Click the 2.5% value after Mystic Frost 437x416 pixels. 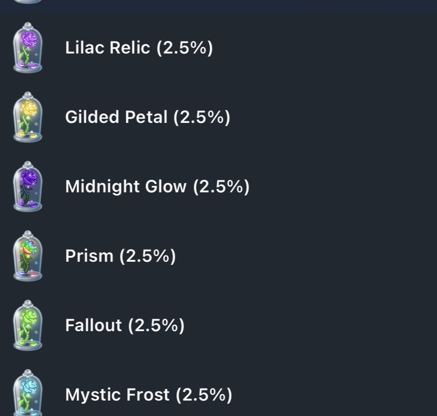[x=203, y=395]
